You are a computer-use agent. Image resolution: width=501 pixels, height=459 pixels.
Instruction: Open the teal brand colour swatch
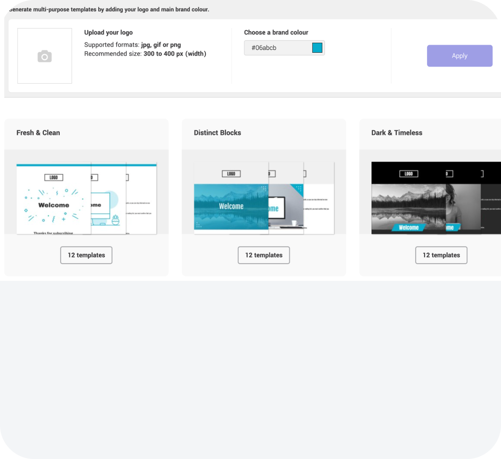coord(317,48)
